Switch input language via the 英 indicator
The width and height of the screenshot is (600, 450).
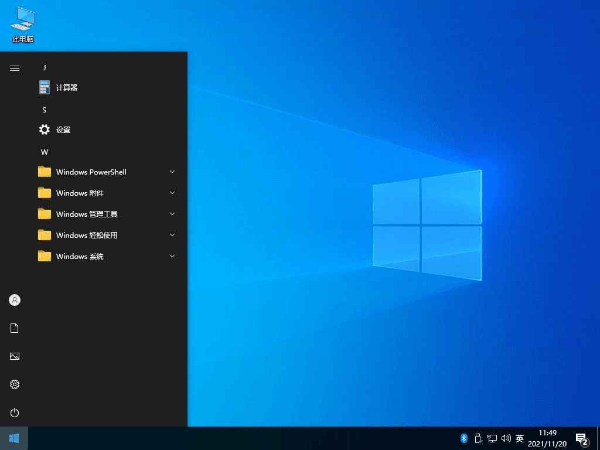click(519, 438)
